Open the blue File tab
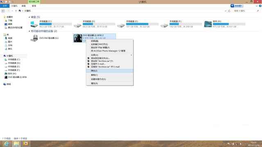 click(x=5, y=6)
